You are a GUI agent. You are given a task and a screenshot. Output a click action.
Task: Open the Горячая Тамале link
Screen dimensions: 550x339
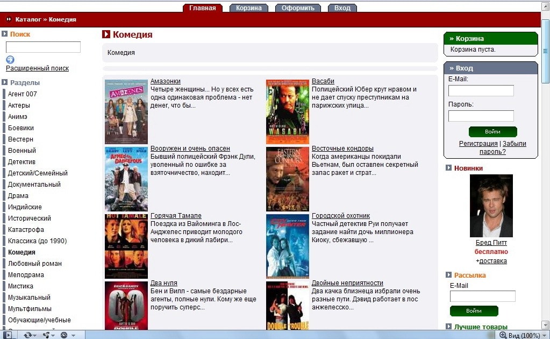pos(176,215)
